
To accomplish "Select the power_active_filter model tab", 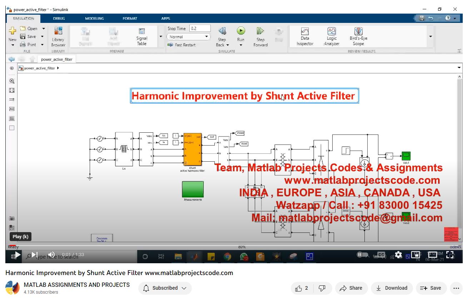I will (56, 59).
